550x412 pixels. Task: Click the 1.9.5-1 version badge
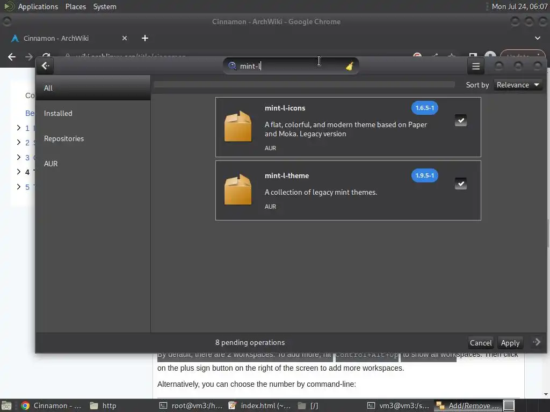pos(424,175)
